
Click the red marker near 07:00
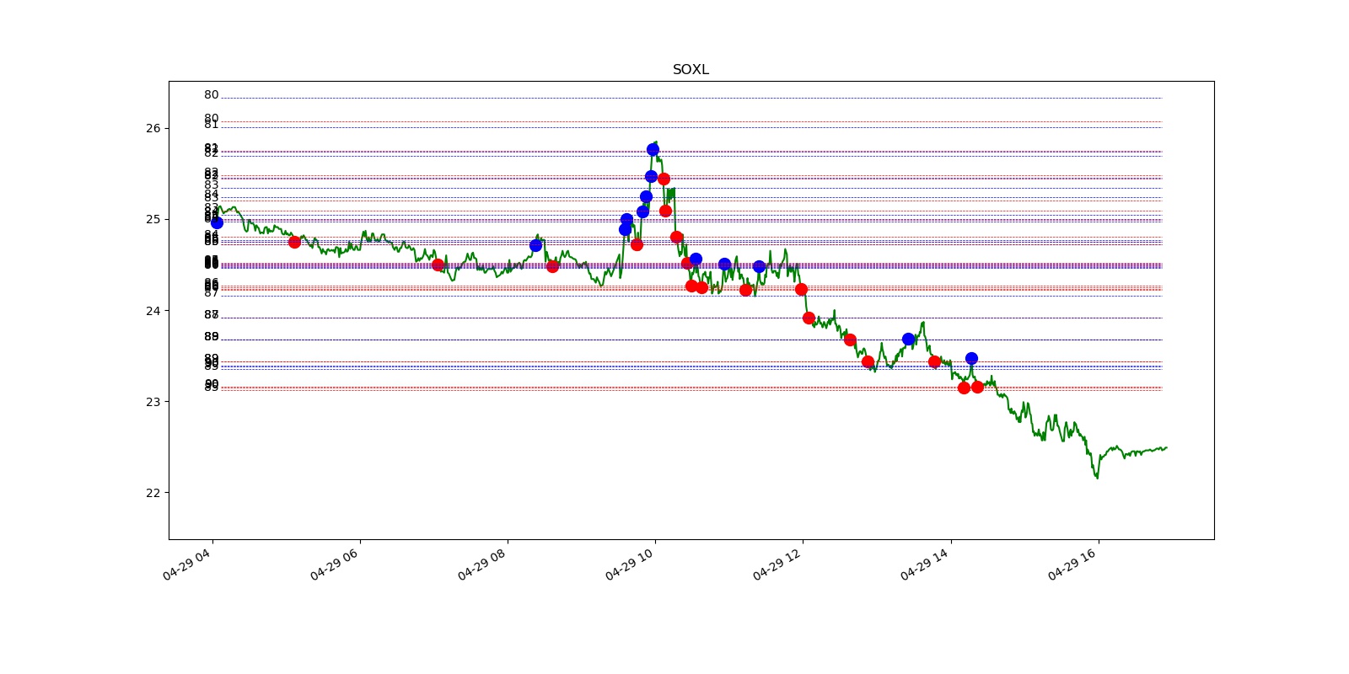[x=438, y=265]
